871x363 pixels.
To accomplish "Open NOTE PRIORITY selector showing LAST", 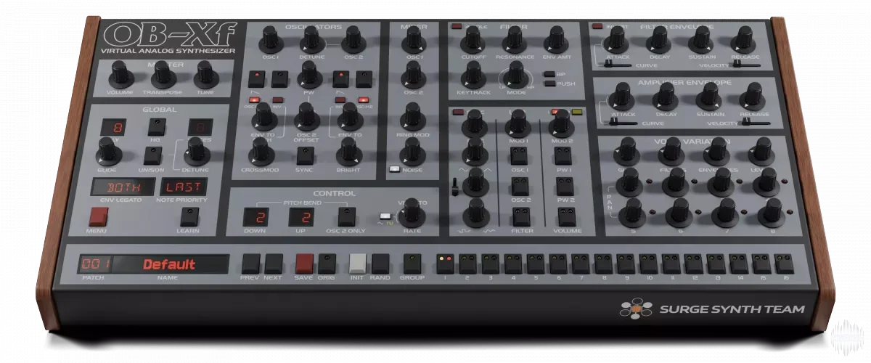I will pos(184,187).
